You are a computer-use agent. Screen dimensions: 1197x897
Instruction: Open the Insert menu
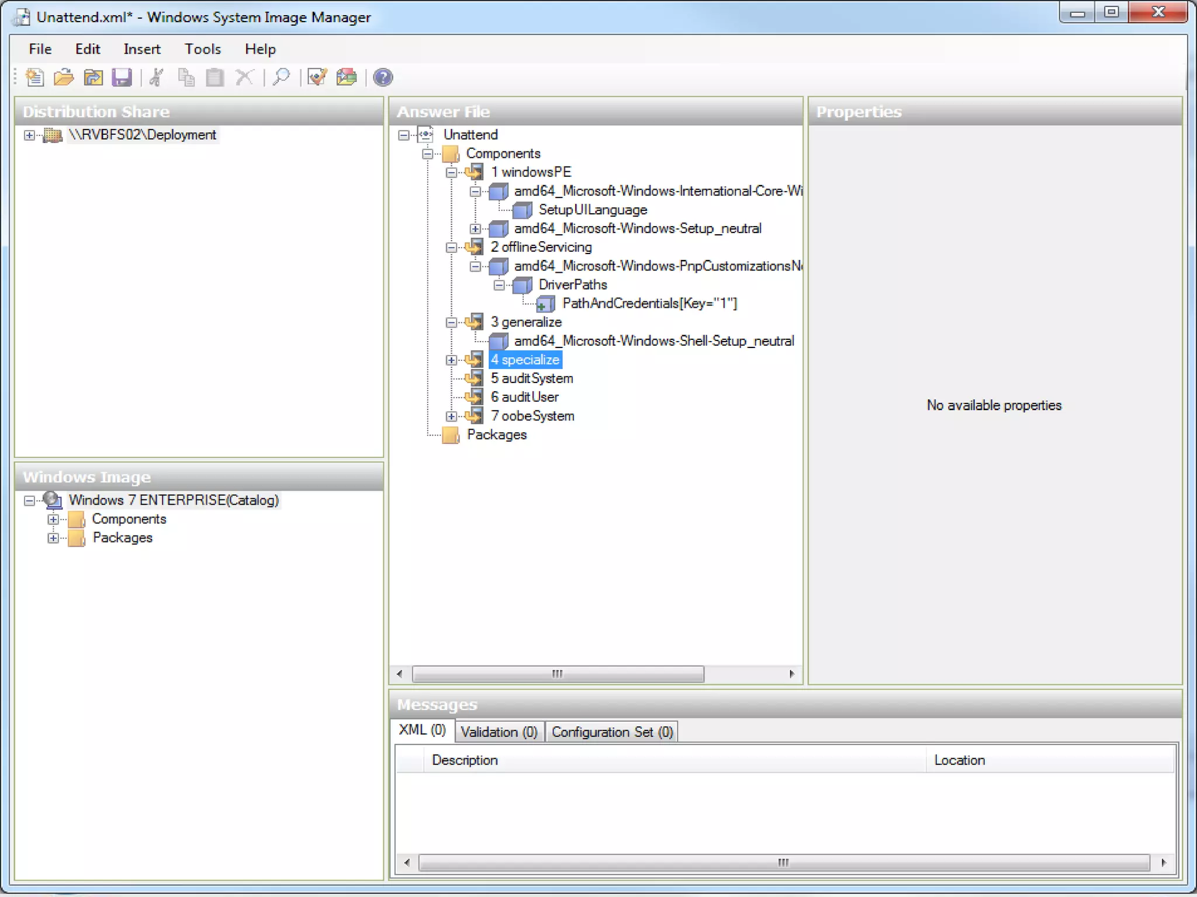click(142, 49)
